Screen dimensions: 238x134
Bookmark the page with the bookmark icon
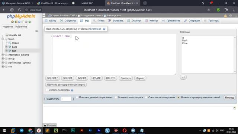[x=209, y=10]
